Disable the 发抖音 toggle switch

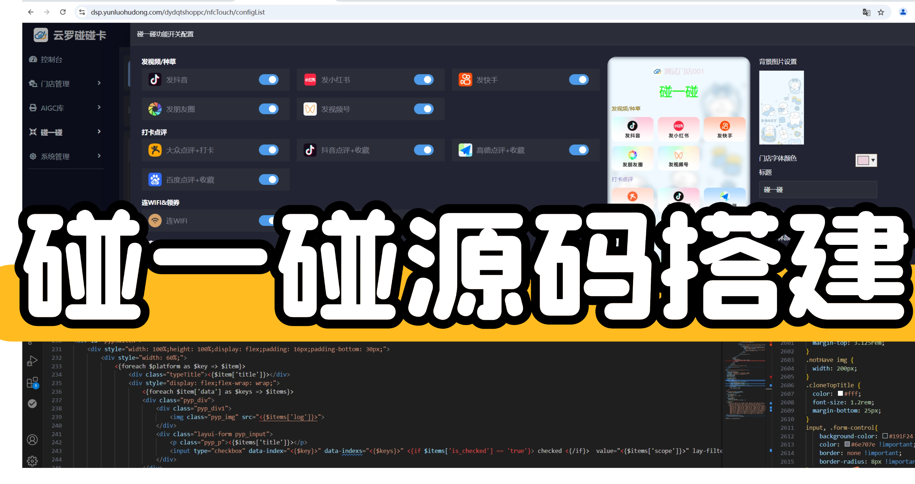[269, 80]
